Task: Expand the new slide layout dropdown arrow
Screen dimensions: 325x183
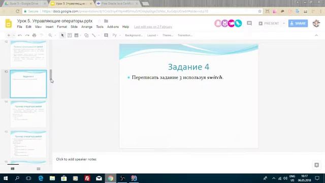Action: point(14,35)
